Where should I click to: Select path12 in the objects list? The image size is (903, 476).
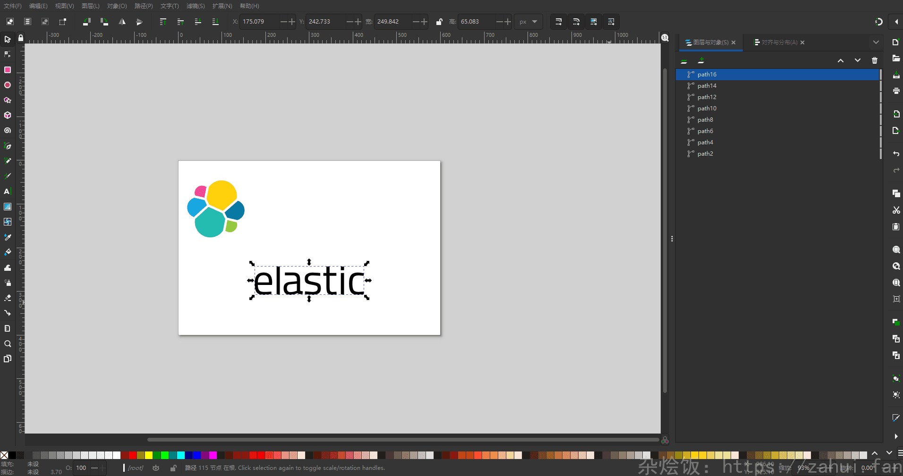[707, 97]
